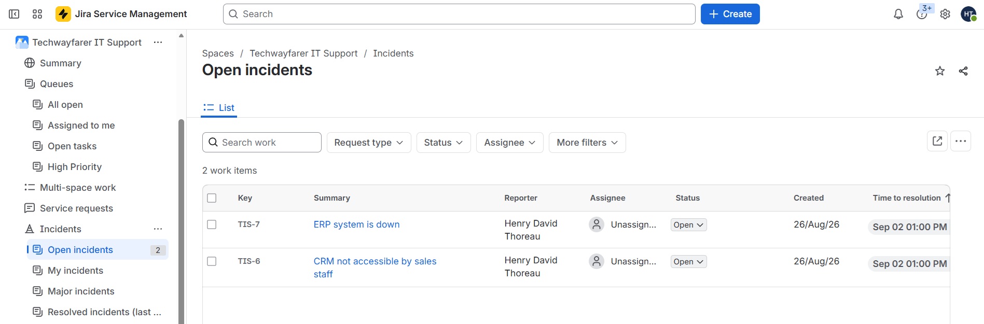Click the unassigned avatar in the TIS-7 row
The image size is (984, 324).
tap(597, 224)
